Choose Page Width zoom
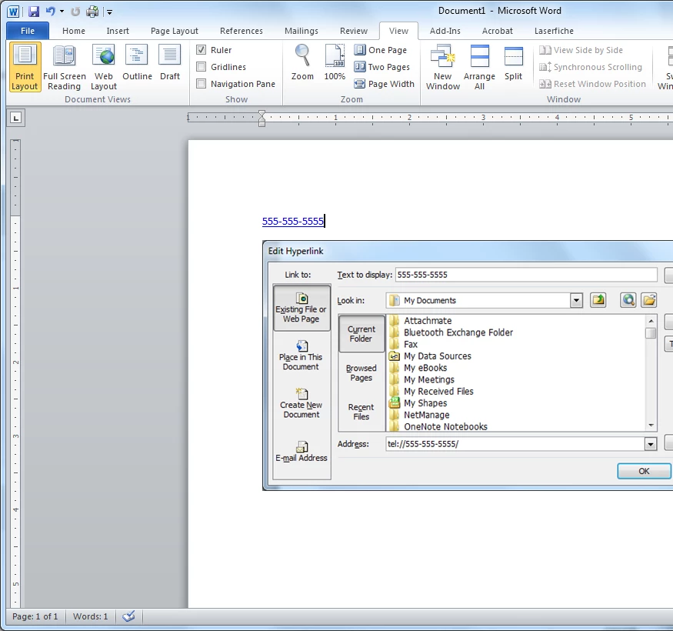Image resolution: width=673 pixels, height=631 pixels. (x=384, y=84)
